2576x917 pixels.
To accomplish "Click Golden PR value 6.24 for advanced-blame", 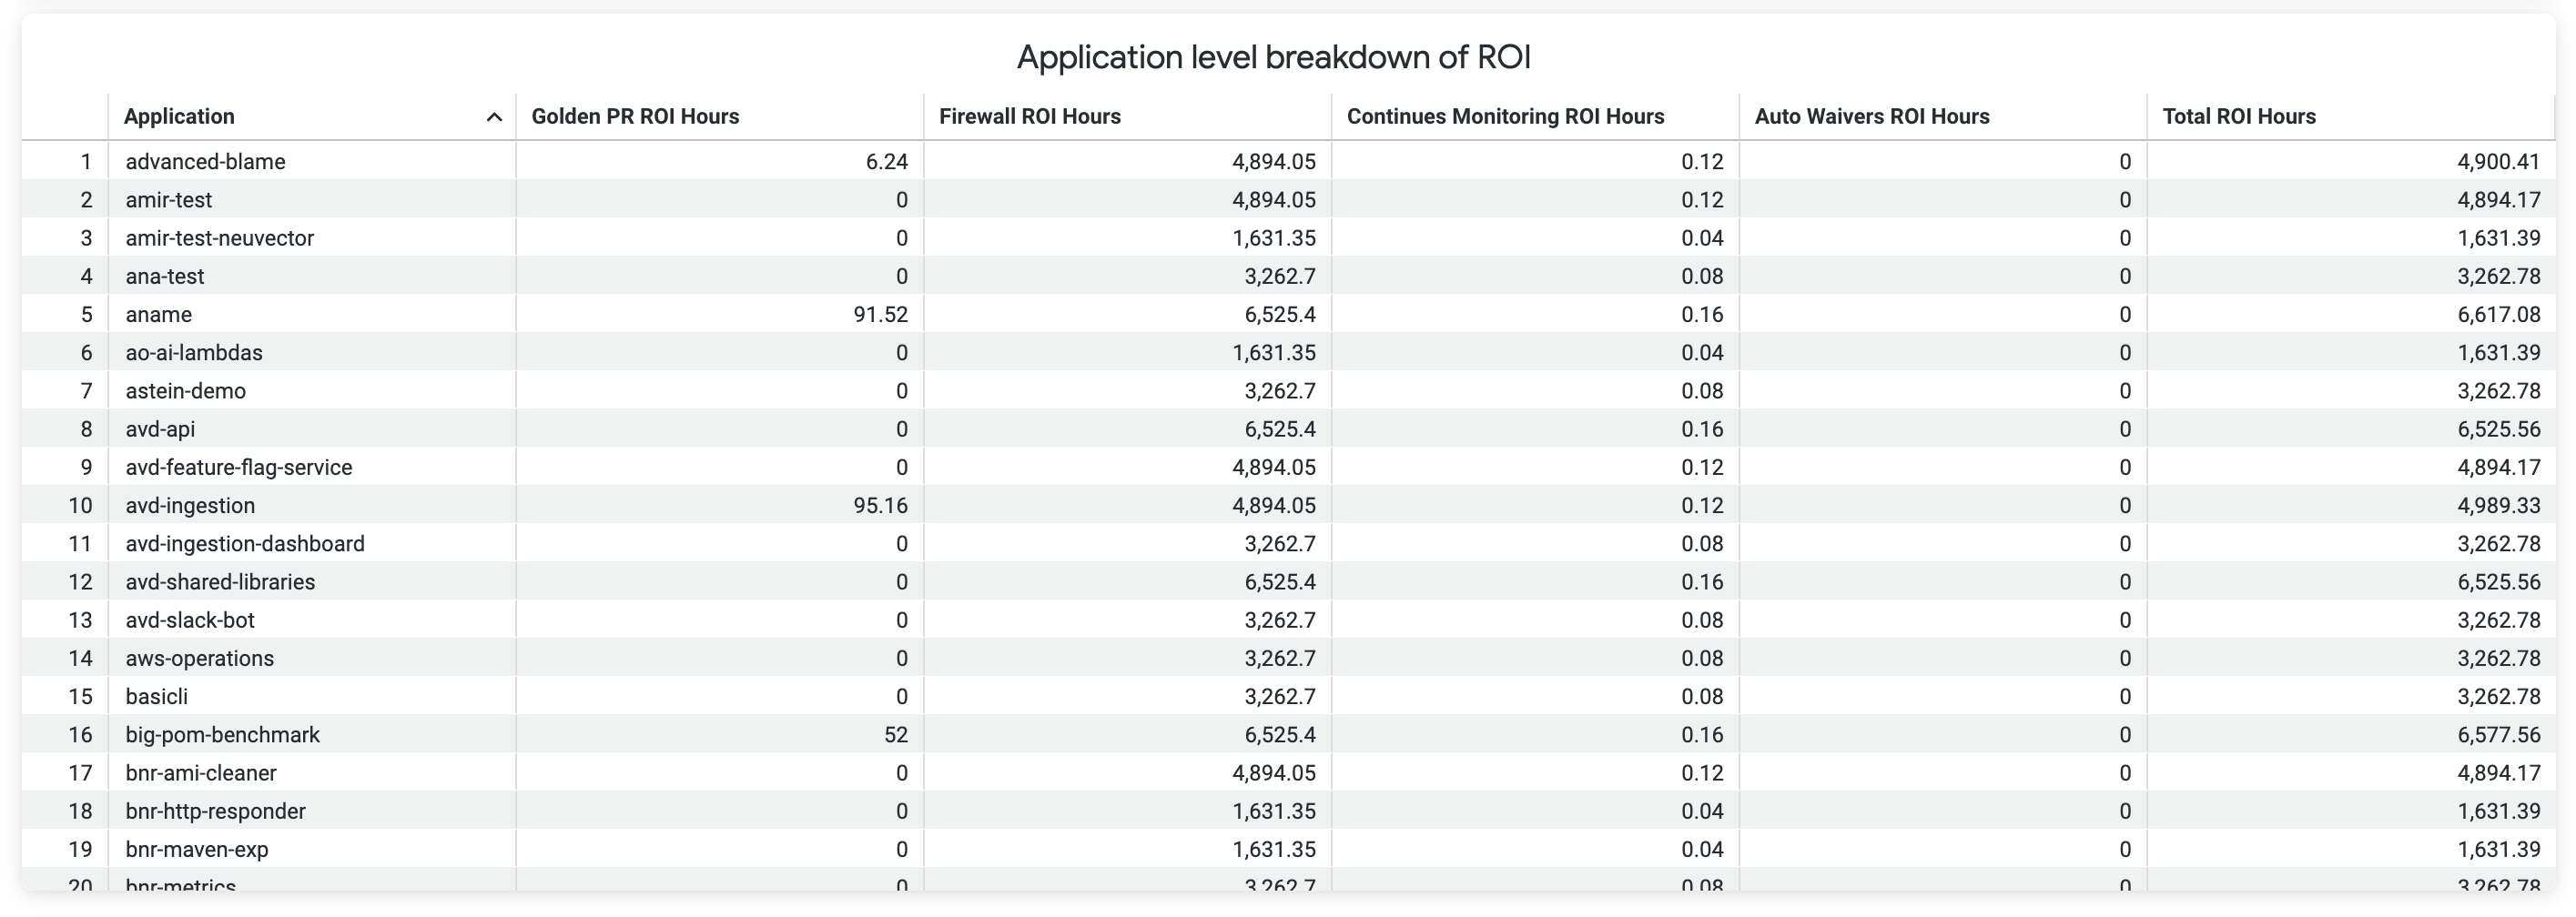I will pos(887,162).
